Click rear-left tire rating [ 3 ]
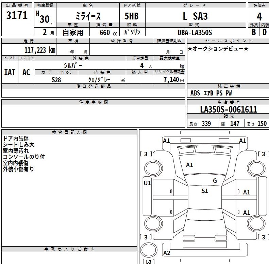 [146, 237]
